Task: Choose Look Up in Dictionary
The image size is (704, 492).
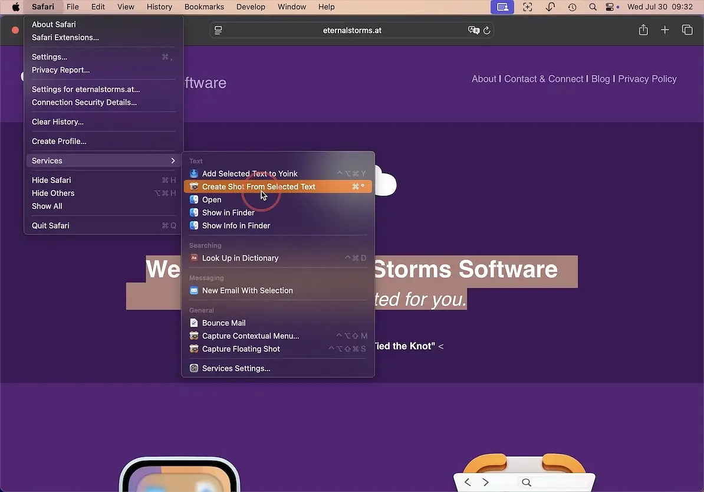Action: 240,258
